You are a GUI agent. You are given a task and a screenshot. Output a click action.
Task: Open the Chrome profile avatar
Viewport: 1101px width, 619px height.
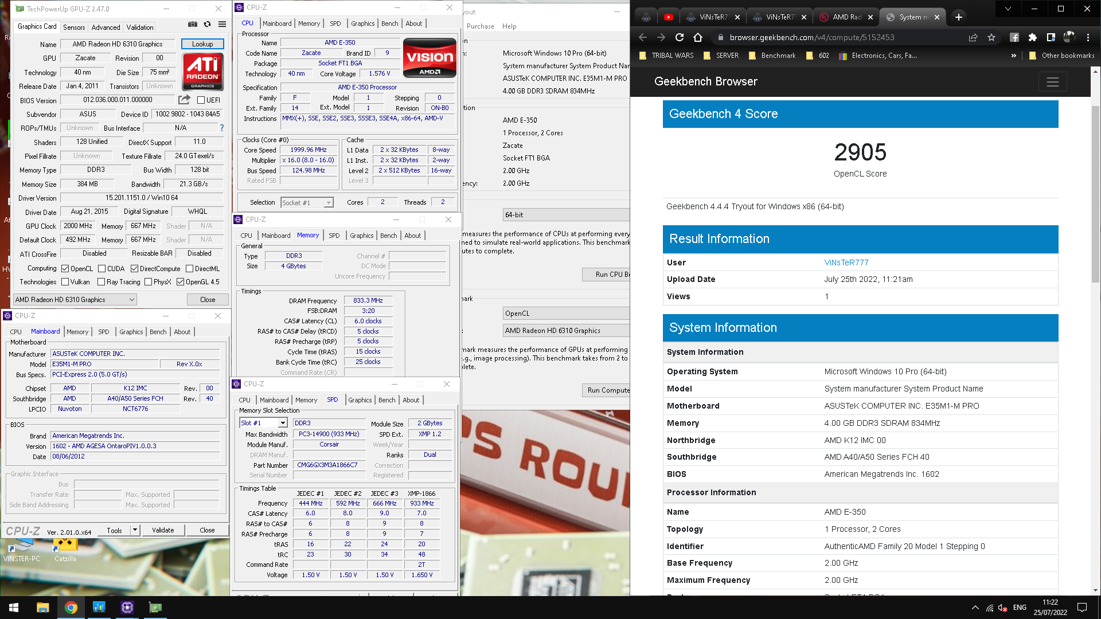1069,37
